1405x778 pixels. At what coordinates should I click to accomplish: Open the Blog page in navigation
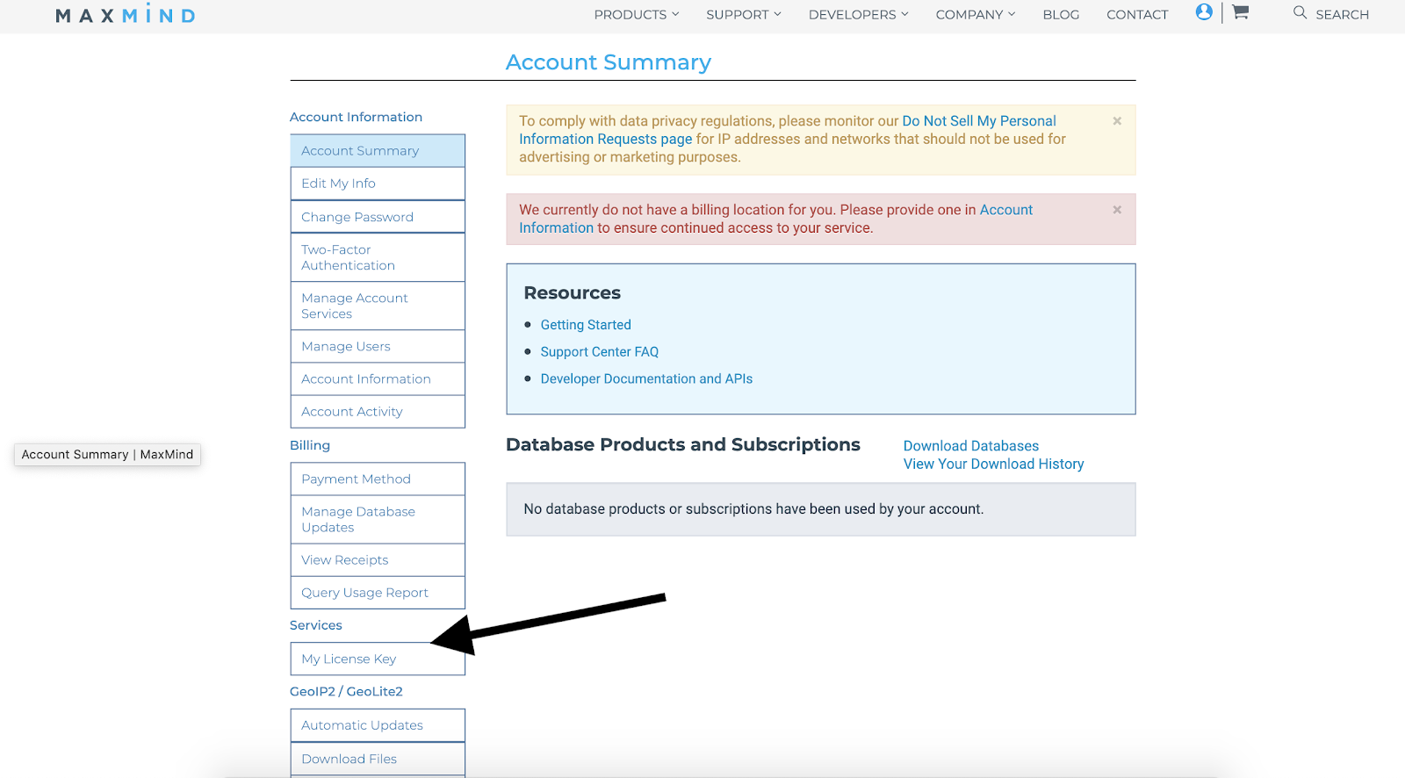point(1061,15)
